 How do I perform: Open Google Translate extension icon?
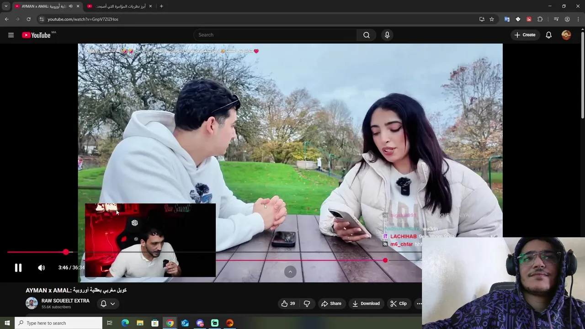pos(507,19)
